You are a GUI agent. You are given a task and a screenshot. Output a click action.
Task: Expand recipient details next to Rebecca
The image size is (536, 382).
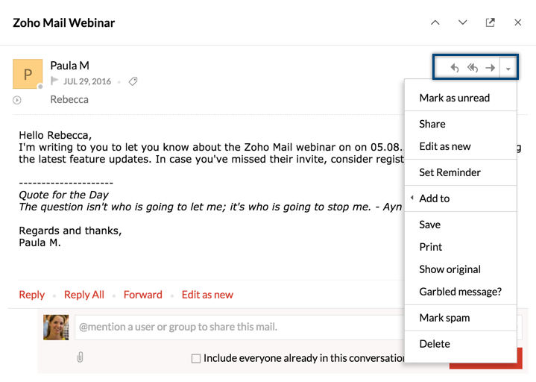click(x=17, y=100)
